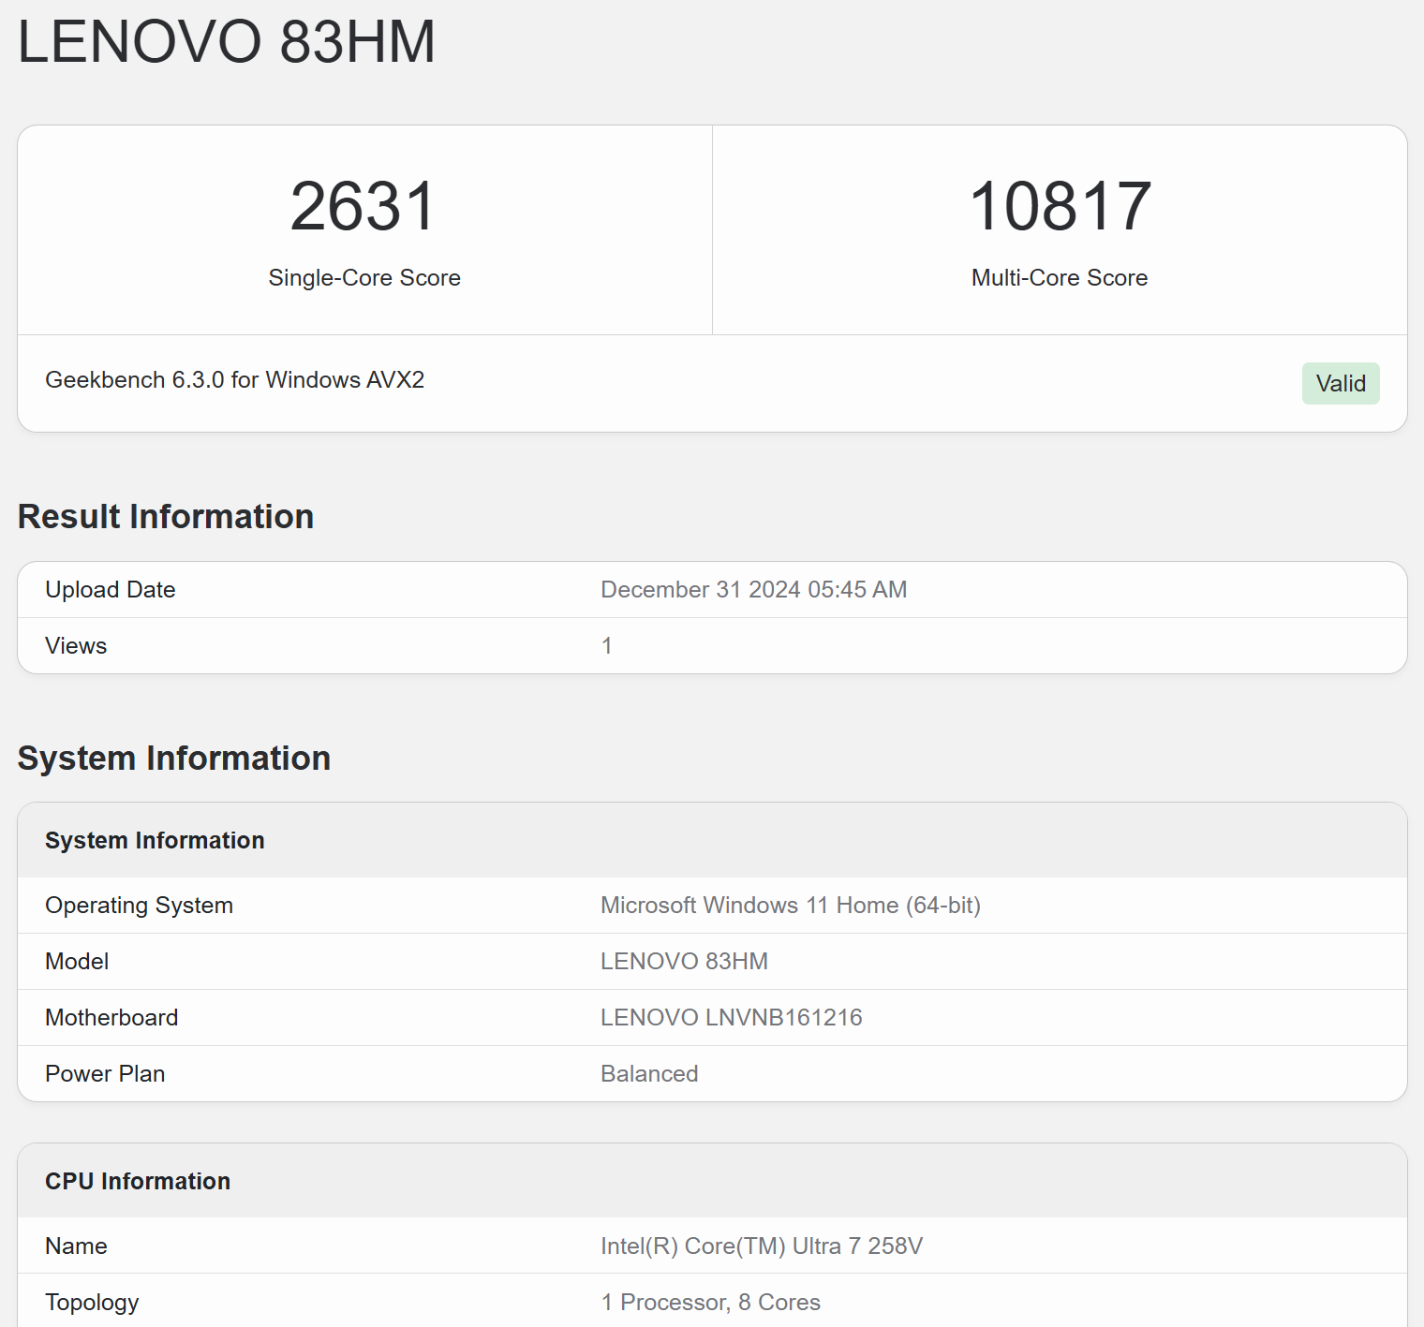Click the LENOVO 83HM model value in table

[684, 962]
